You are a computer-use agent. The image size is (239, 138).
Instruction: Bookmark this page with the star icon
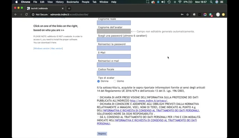pos(187,15)
